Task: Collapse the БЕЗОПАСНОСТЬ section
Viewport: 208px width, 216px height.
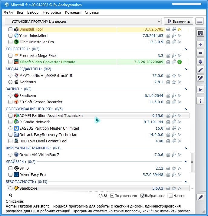Action: pyautogui.click(x=186, y=182)
